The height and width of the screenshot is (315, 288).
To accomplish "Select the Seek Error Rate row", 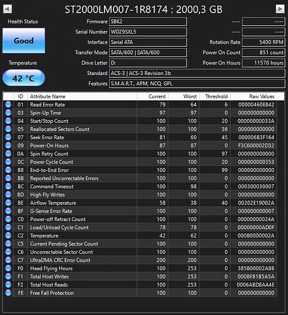I will click(140, 137).
